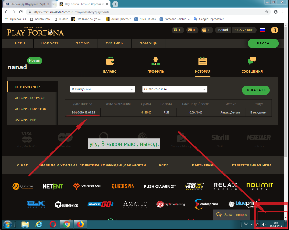Open Политика конфиденциальности footer link
This screenshot has height=230, width=289.
point(113,165)
